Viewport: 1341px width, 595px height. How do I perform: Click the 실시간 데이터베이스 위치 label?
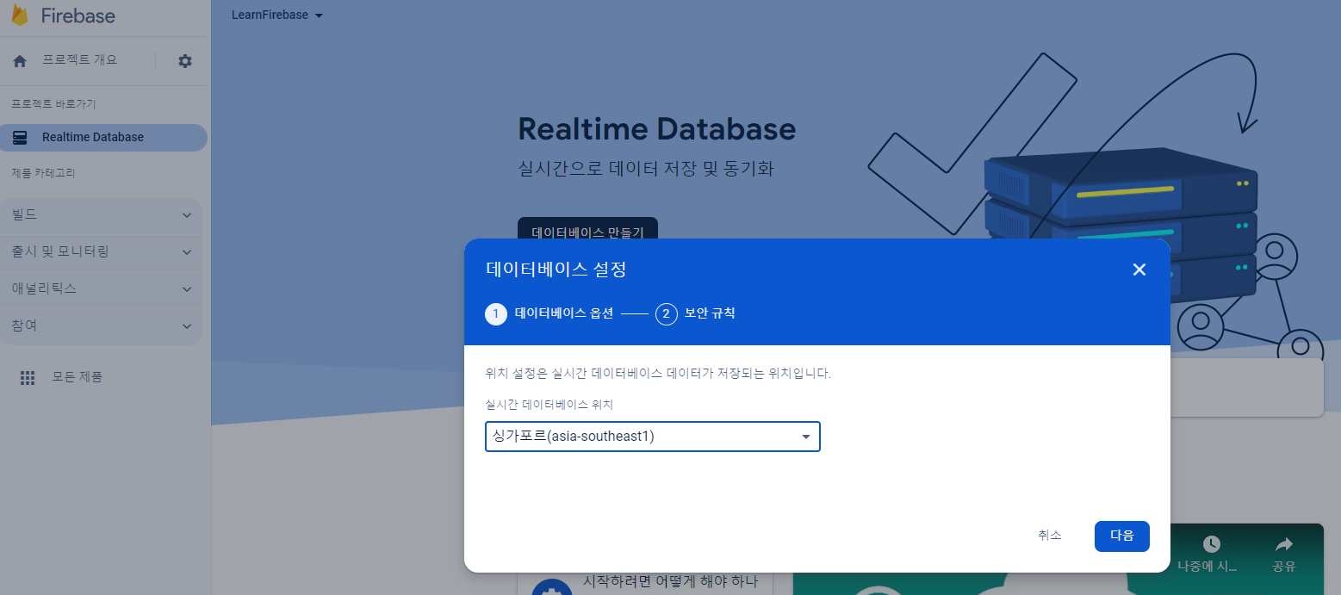click(x=549, y=405)
